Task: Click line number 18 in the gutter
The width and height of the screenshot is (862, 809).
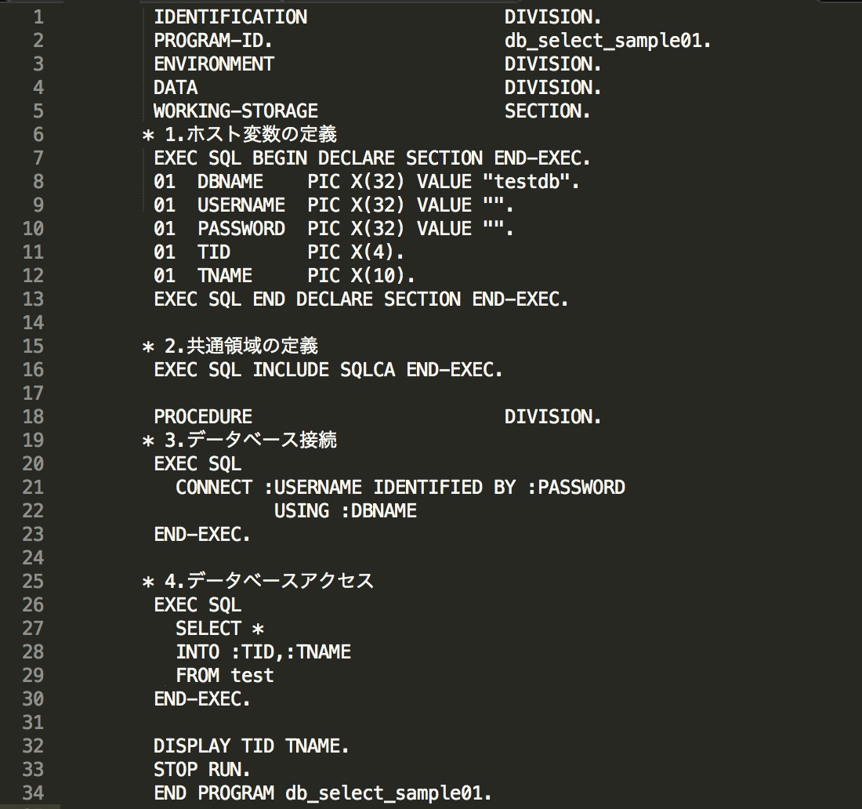Action: 34,416
